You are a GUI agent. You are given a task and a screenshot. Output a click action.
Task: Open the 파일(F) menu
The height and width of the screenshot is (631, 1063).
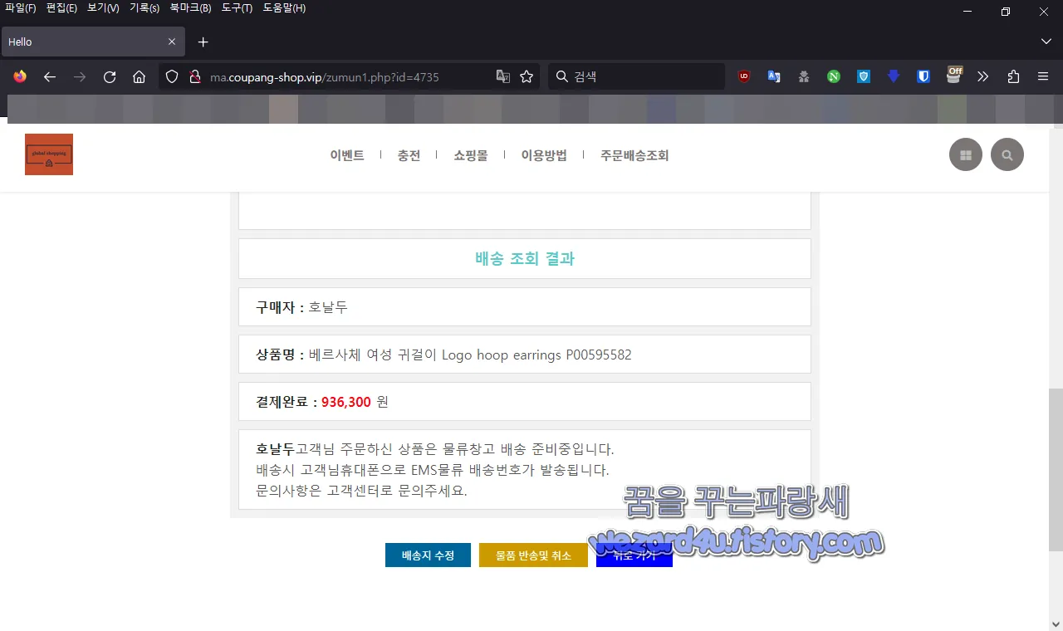pos(20,8)
